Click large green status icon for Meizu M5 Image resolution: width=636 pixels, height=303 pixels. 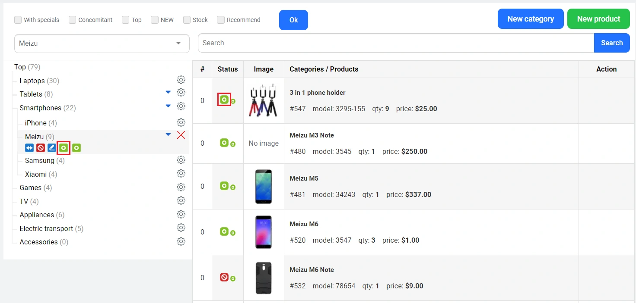tap(224, 186)
